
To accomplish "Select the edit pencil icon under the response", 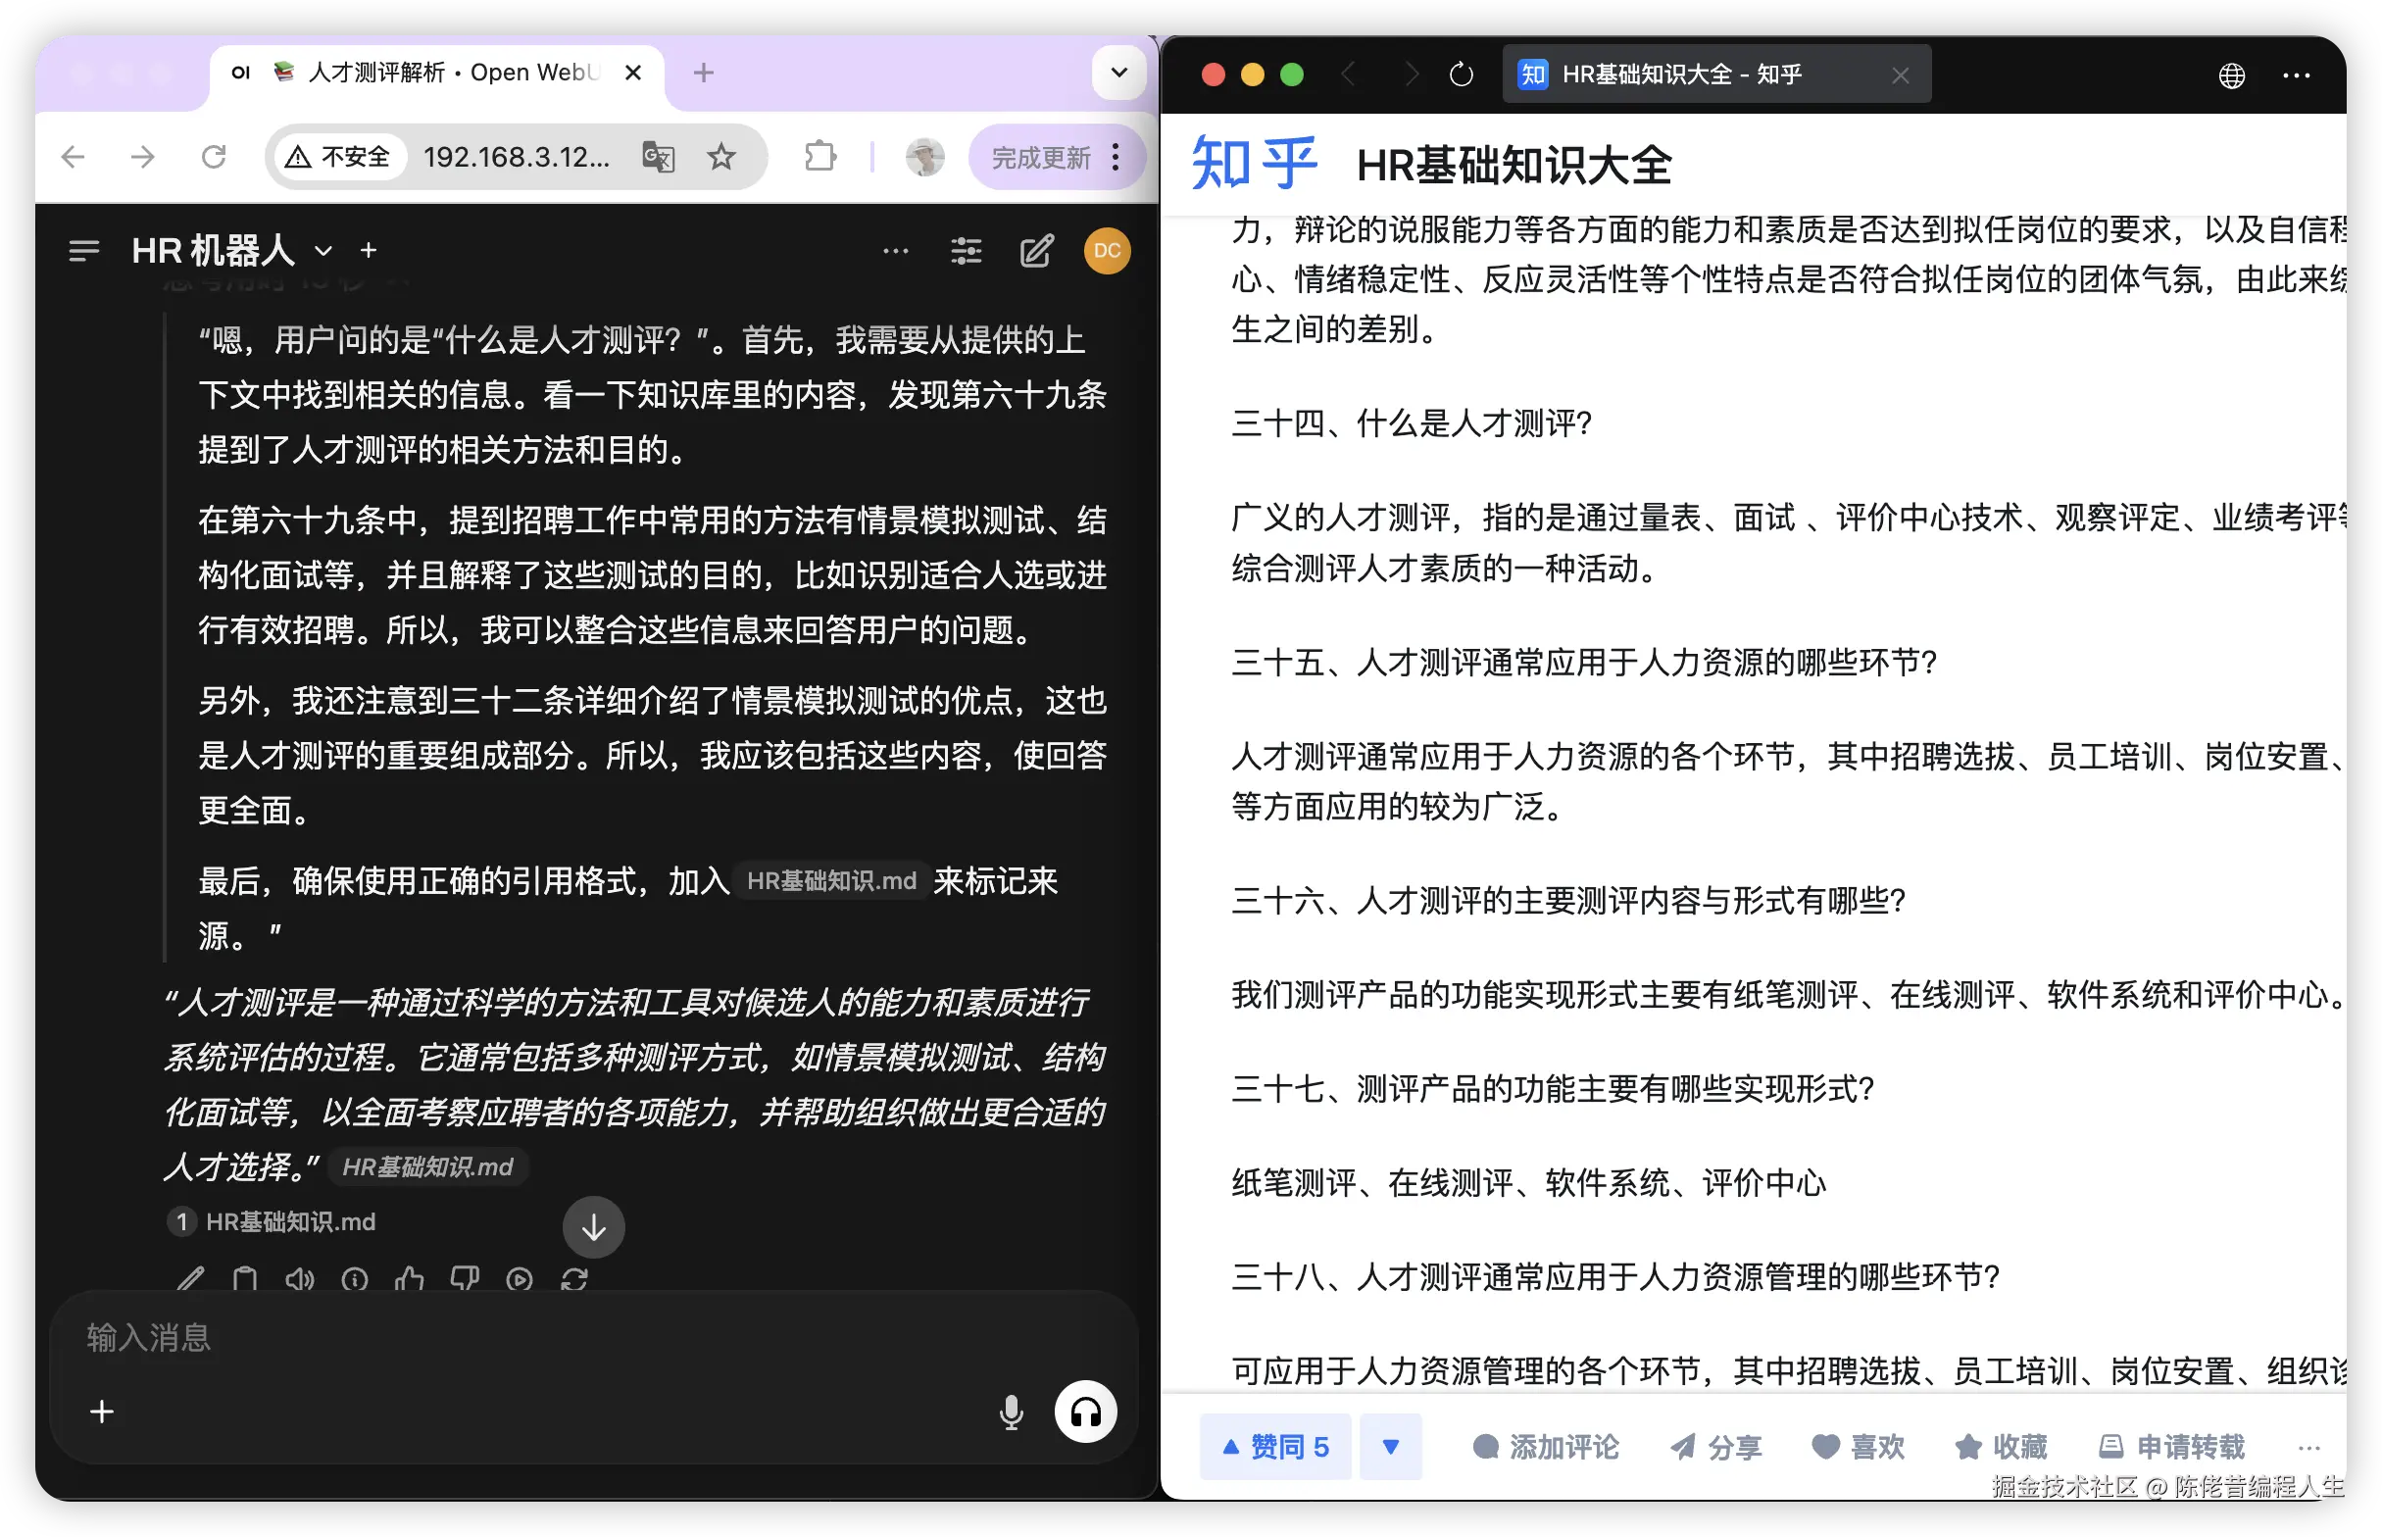I will [x=191, y=1280].
